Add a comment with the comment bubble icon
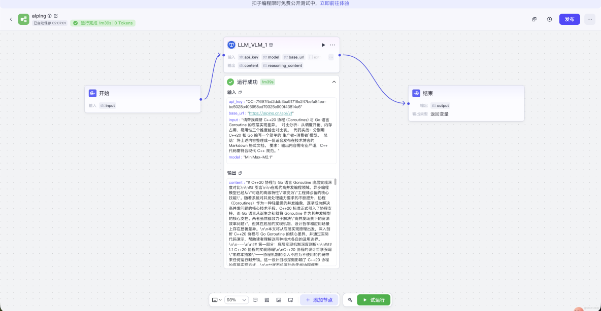The image size is (601, 311). click(255, 299)
